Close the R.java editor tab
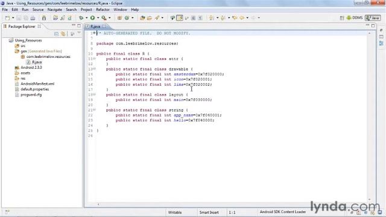This screenshot has height=217, width=386. tap(104, 27)
